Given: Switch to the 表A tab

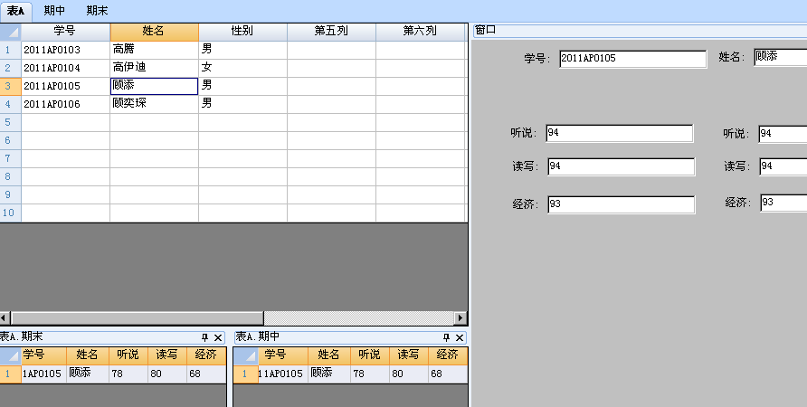Looking at the screenshot, I should pos(16,12).
